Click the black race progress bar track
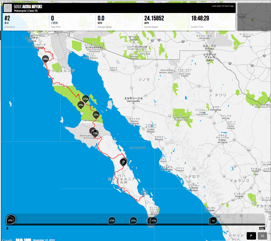The height and width of the screenshot is (241, 271). [136, 225]
